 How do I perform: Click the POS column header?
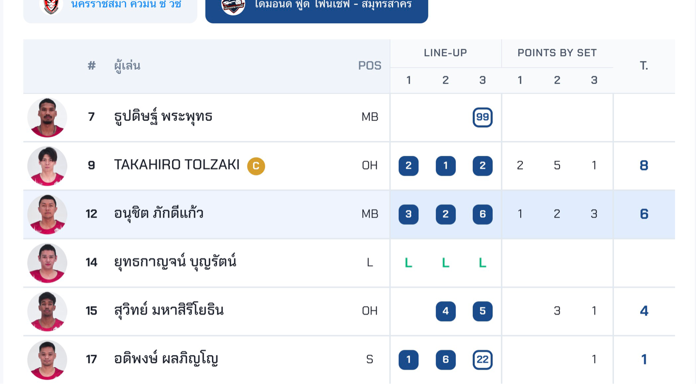369,66
